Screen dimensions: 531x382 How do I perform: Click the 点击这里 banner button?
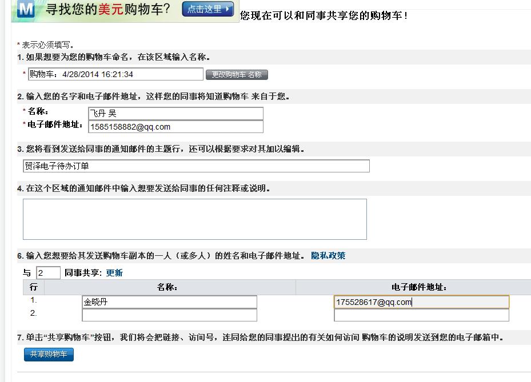tap(208, 9)
